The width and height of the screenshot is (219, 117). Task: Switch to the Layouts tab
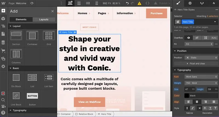click(x=44, y=19)
